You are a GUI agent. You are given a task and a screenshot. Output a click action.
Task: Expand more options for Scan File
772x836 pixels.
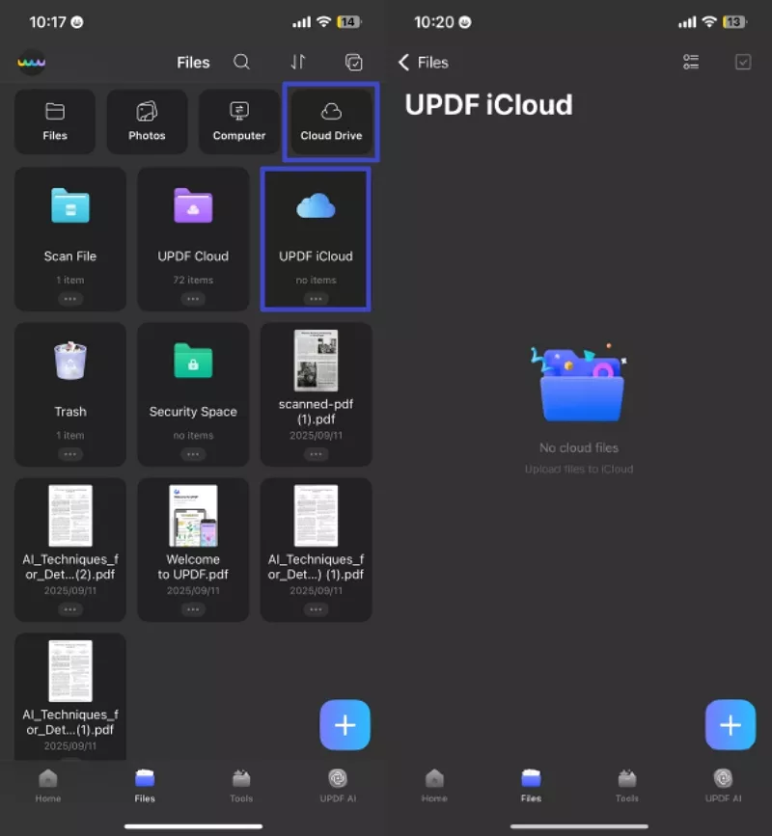tap(70, 299)
